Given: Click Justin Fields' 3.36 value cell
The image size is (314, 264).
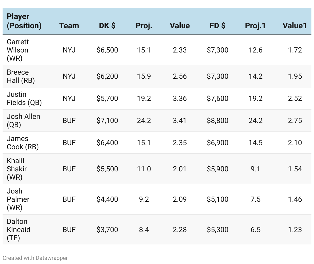Looking at the screenshot, I should 180,98.
